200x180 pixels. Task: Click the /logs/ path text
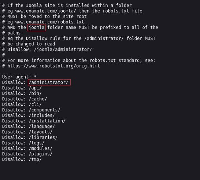[x=37, y=143]
